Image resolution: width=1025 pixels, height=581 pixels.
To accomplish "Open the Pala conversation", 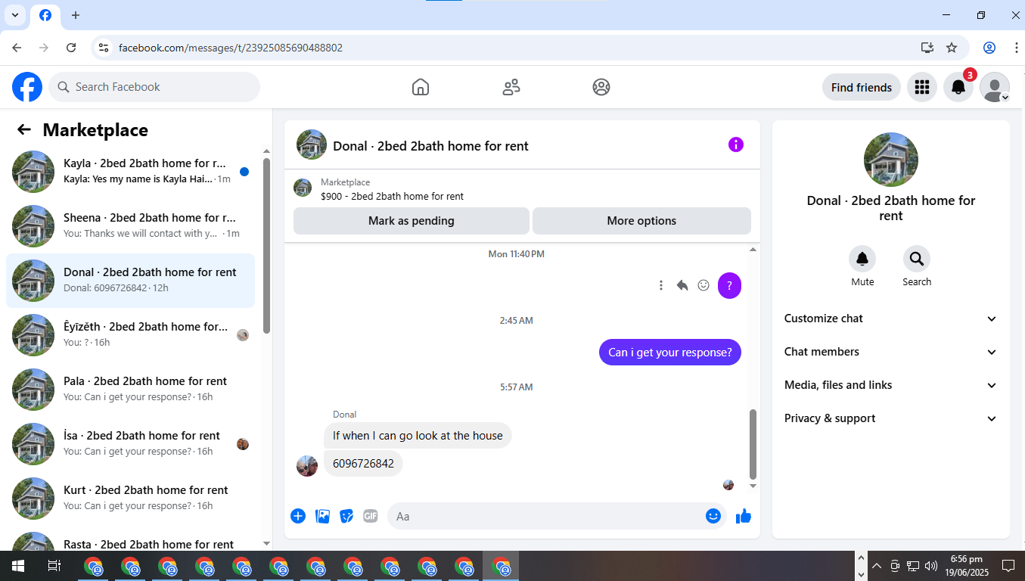I will [x=130, y=390].
